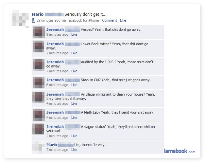Like Jeremiah's Herpes comment
The width and height of the screenshot is (206, 164).
click(74, 34)
